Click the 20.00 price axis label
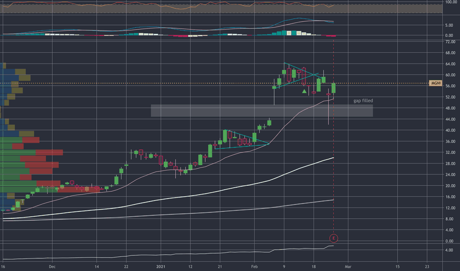The image size is (460, 271). (x=450, y=186)
